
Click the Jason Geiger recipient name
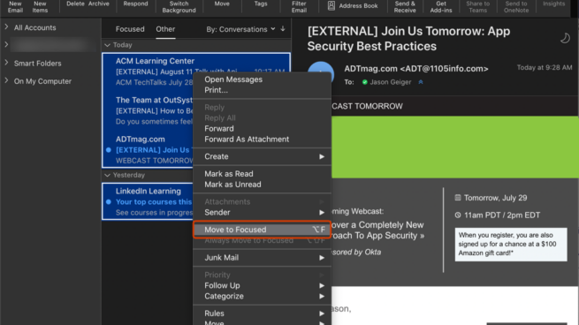click(391, 82)
